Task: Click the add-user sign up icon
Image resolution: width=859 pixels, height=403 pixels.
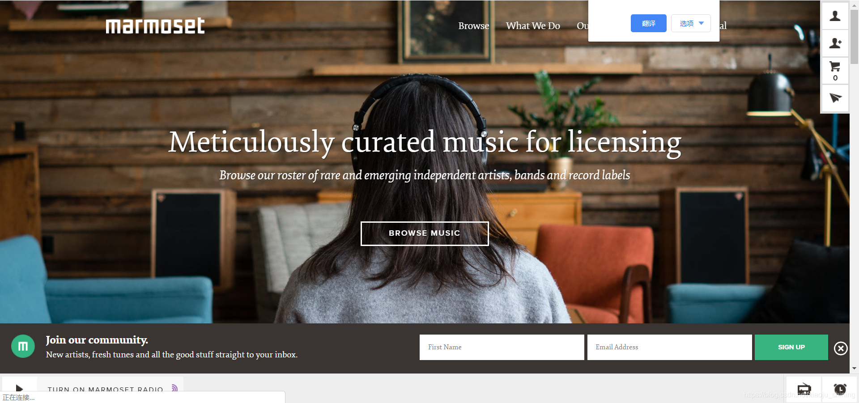Action: (x=835, y=43)
